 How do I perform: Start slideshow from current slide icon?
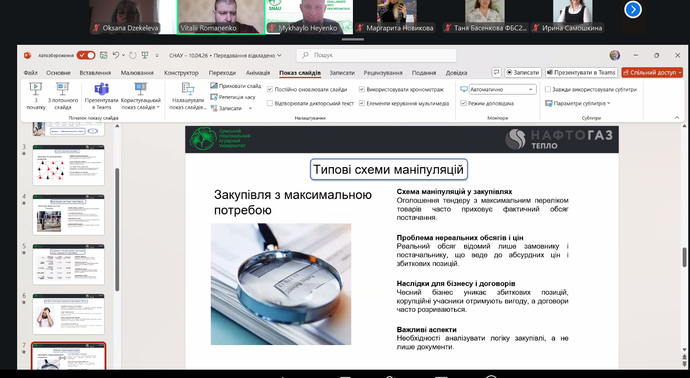point(62,90)
